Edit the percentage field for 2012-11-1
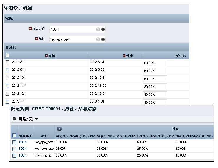 (x=155, y=87)
